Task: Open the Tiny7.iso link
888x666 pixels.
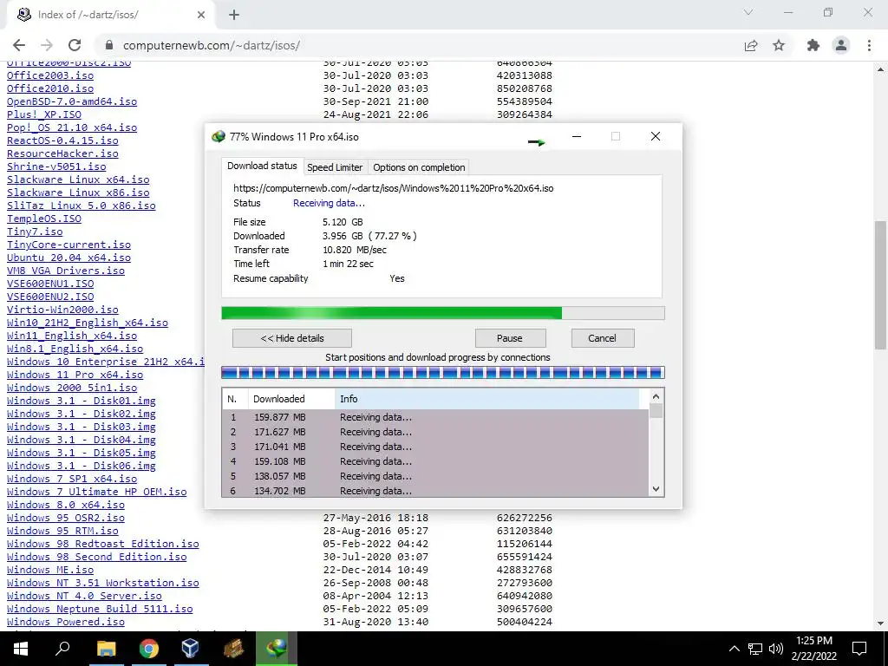Action: click(35, 232)
